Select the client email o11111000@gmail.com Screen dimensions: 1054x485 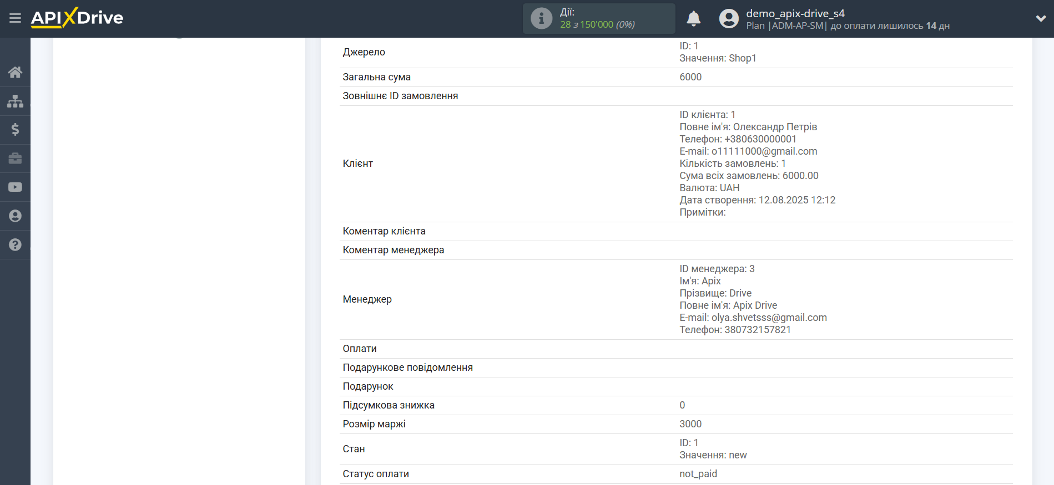(x=764, y=151)
